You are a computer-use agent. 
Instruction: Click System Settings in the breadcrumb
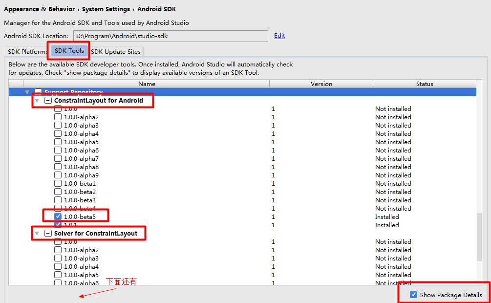(106, 9)
